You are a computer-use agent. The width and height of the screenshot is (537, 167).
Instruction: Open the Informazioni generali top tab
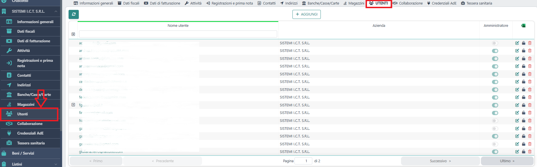[93, 3]
